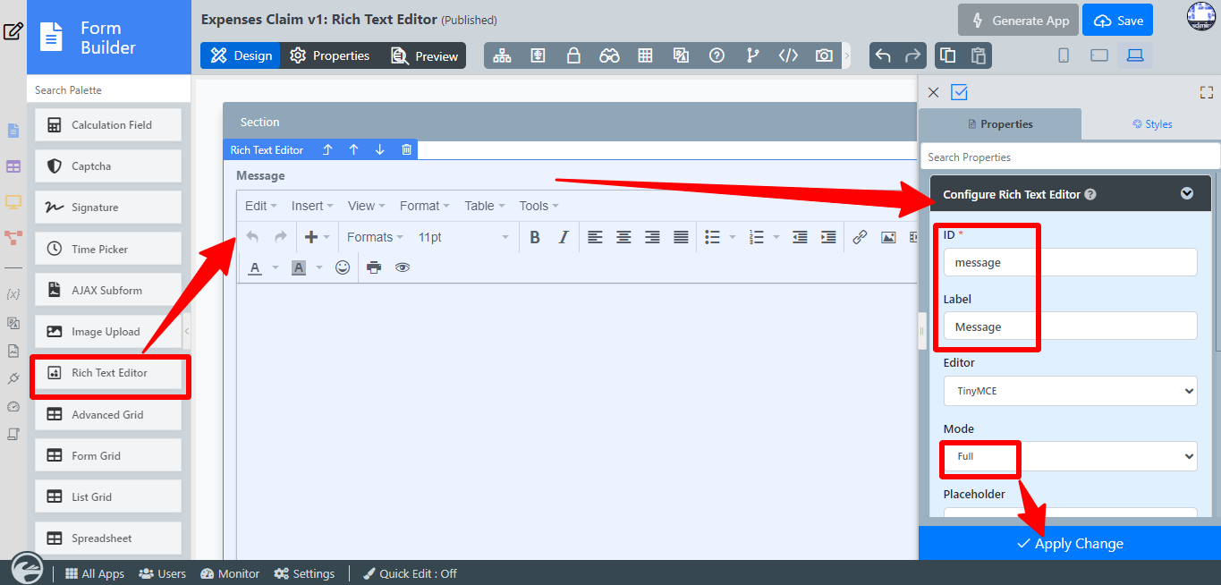Click the insert link icon in editor
The width and height of the screenshot is (1221, 585).
coord(860,237)
